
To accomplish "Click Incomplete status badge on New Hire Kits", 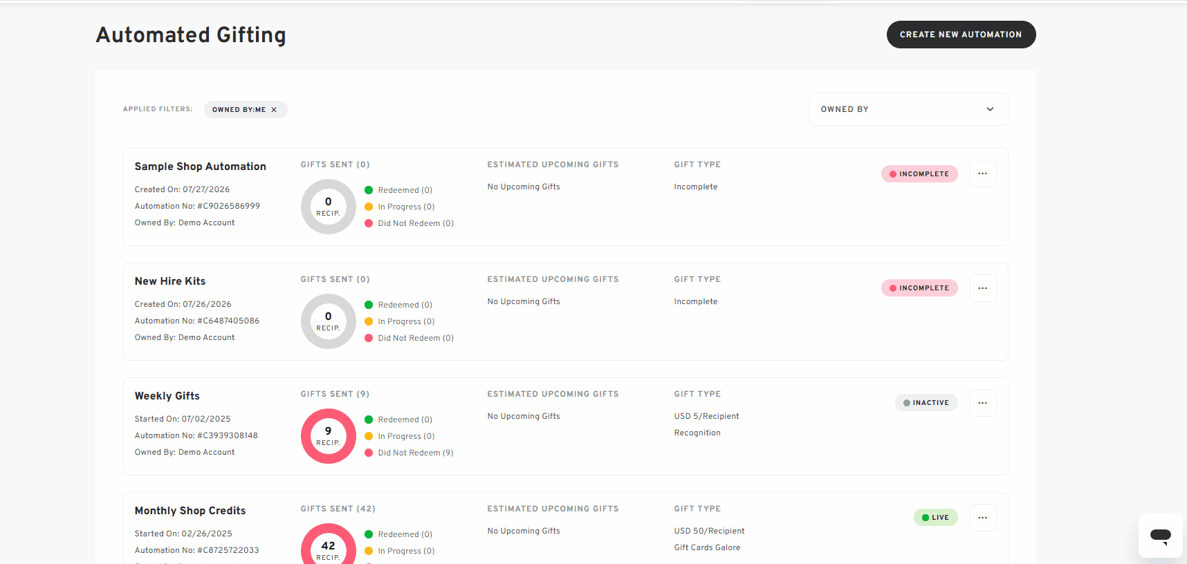I will 919,288.
